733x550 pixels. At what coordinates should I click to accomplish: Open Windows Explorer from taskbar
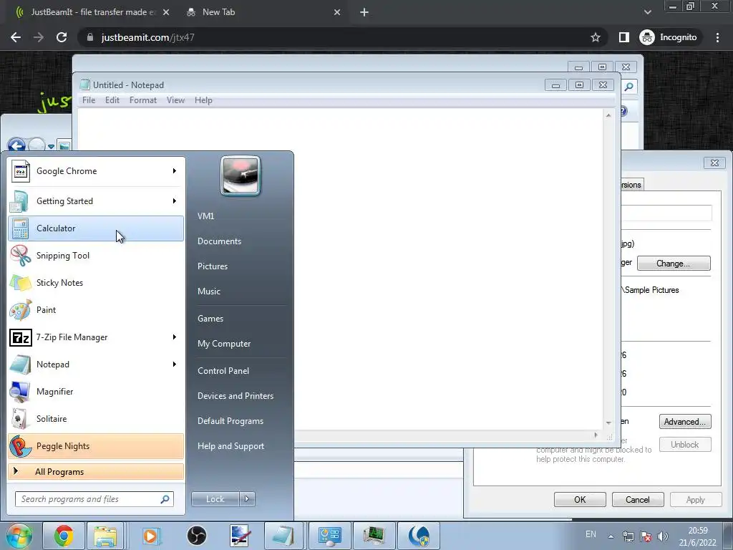pos(105,536)
